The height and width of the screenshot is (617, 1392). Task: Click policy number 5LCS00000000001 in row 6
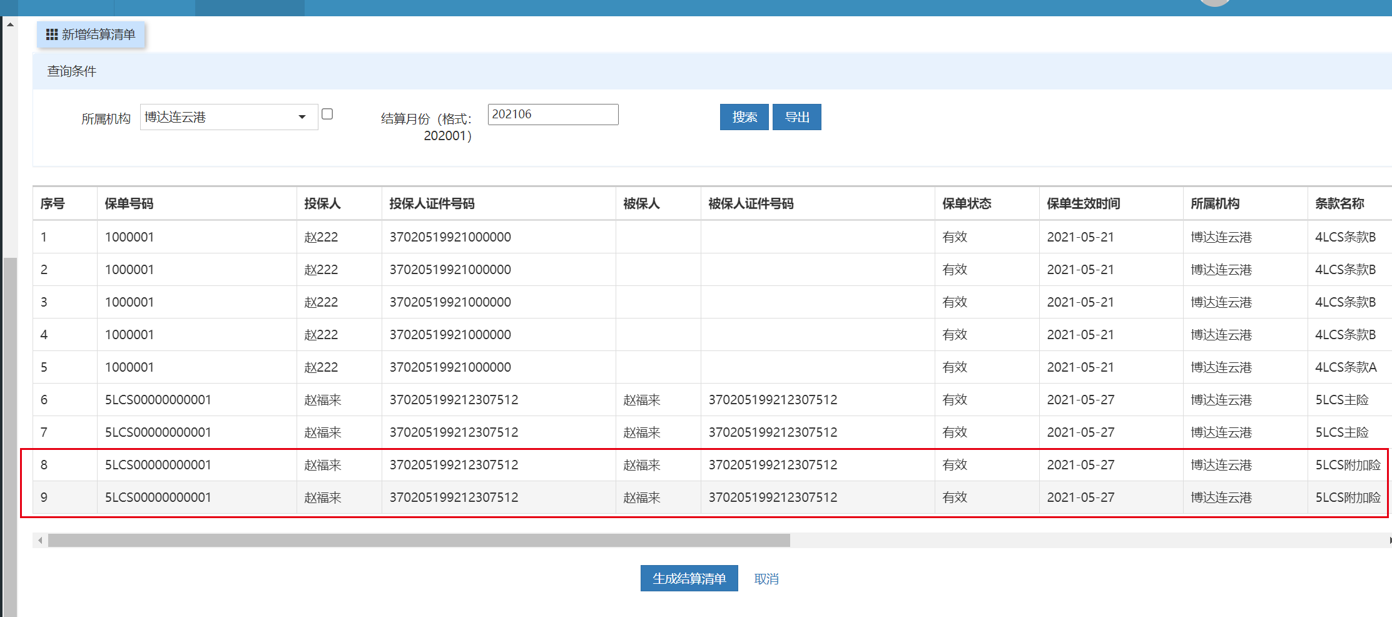(158, 400)
